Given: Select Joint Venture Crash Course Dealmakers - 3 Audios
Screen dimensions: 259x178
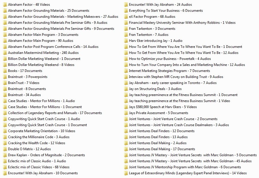Looking at the screenshot, I should pyautogui.click(x=179, y=125).
